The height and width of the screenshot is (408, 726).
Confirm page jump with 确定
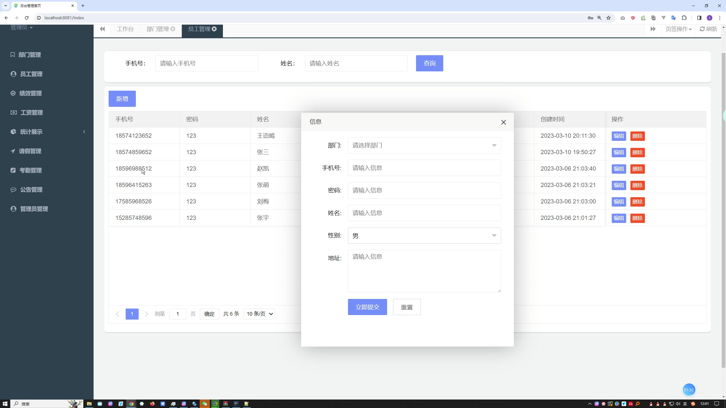[209, 314]
